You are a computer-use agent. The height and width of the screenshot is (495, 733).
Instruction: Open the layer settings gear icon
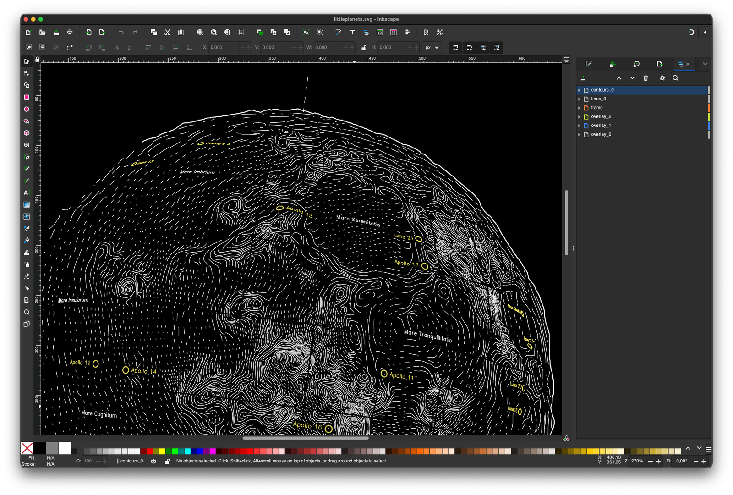tap(662, 78)
